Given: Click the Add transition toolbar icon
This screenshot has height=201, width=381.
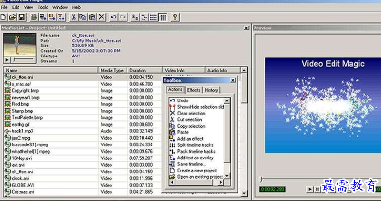Looking at the screenshot, I should click(43, 17).
